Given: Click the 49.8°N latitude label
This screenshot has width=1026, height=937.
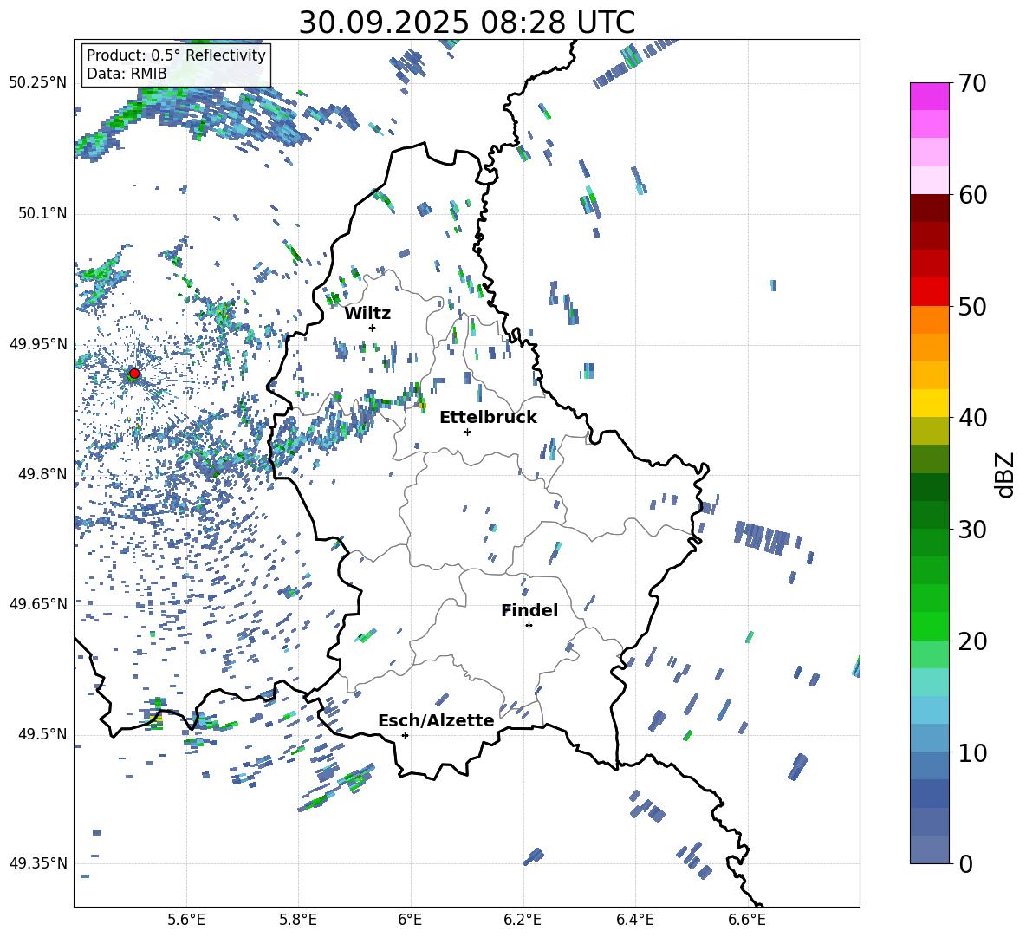Looking at the screenshot, I should coord(42,474).
